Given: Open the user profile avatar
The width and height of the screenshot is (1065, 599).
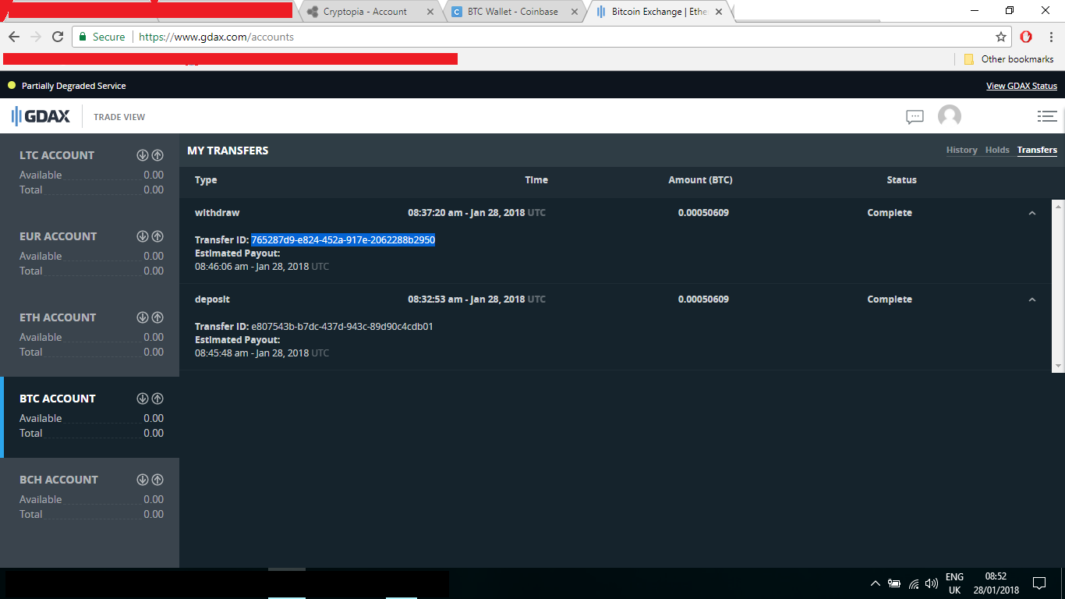Looking at the screenshot, I should tap(950, 116).
